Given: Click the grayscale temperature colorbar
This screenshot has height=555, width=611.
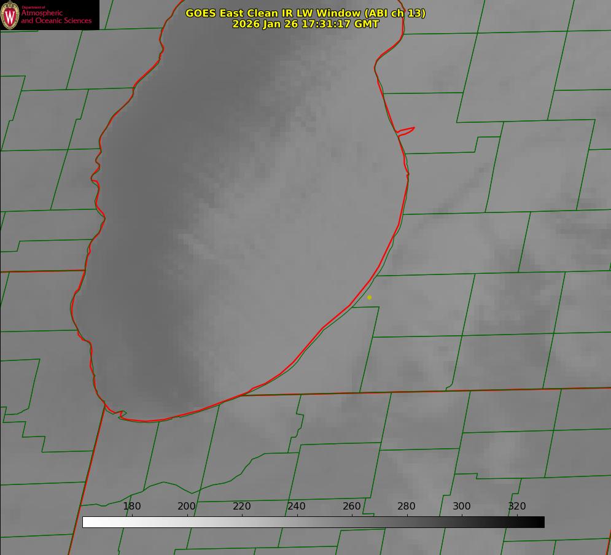Looking at the screenshot, I should click(x=313, y=522).
